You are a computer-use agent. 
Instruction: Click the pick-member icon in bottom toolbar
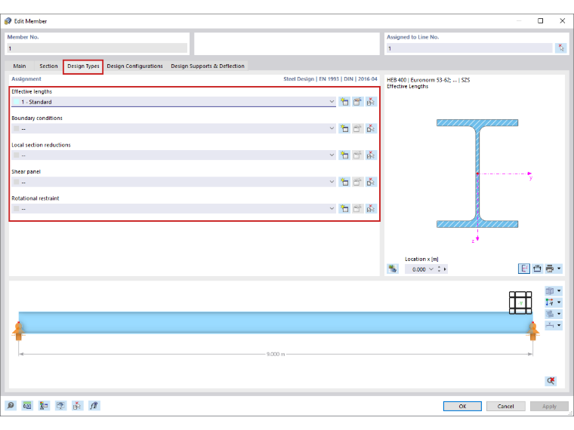pos(77,406)
